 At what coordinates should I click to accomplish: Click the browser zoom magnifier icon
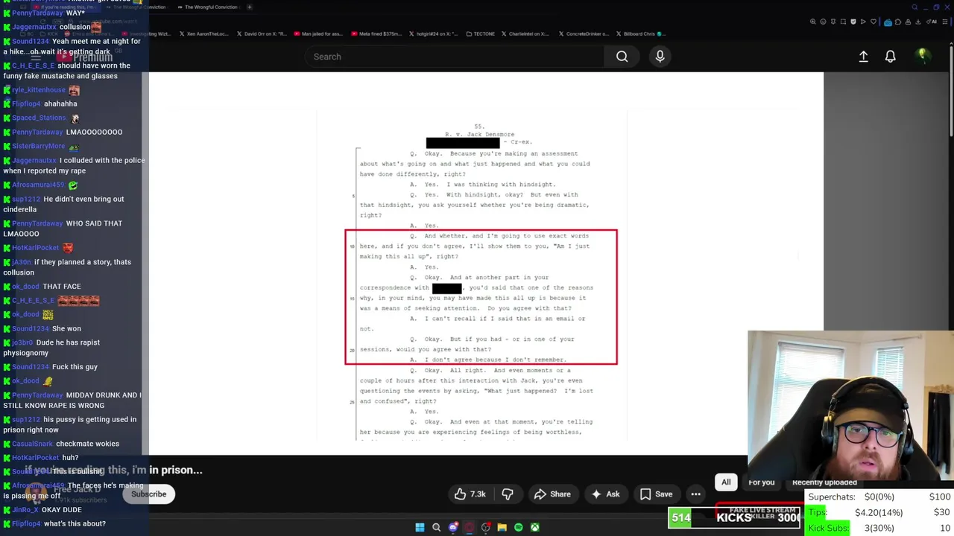(x=813, y=22)
